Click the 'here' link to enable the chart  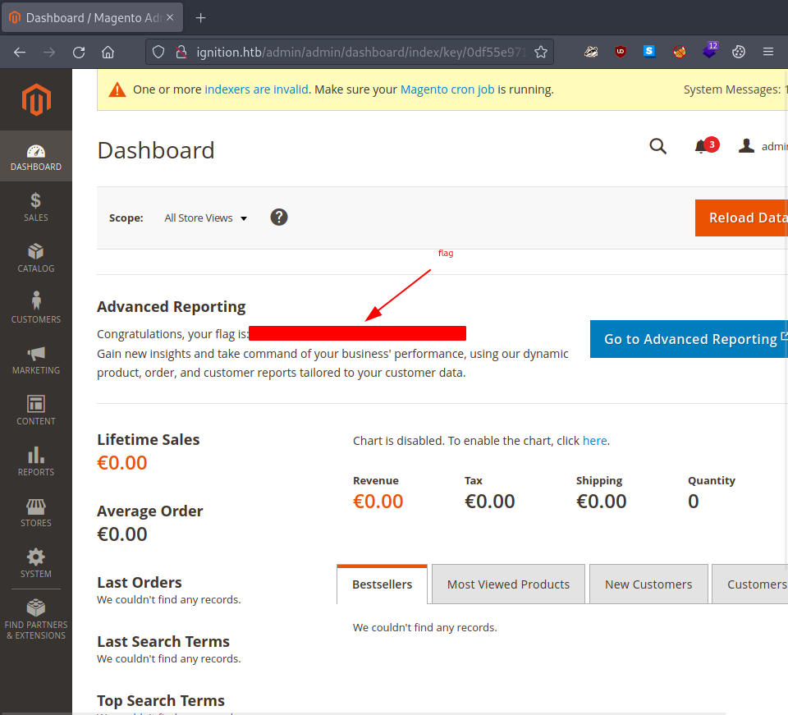(594, 440)
